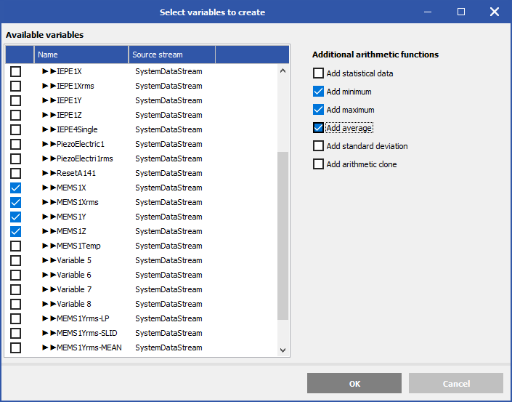512x402 pixels.
Task: Maximize the Select variables dialog
Action: 460,12
